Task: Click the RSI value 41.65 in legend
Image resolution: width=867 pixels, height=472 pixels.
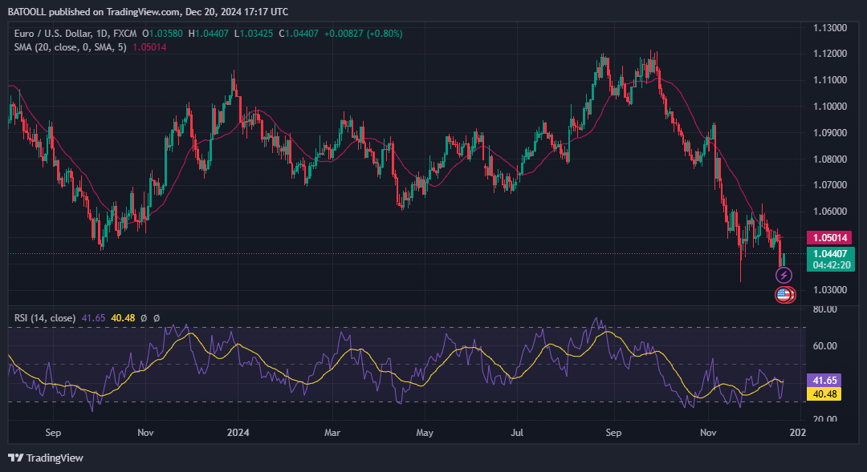Action: [93, 318]
